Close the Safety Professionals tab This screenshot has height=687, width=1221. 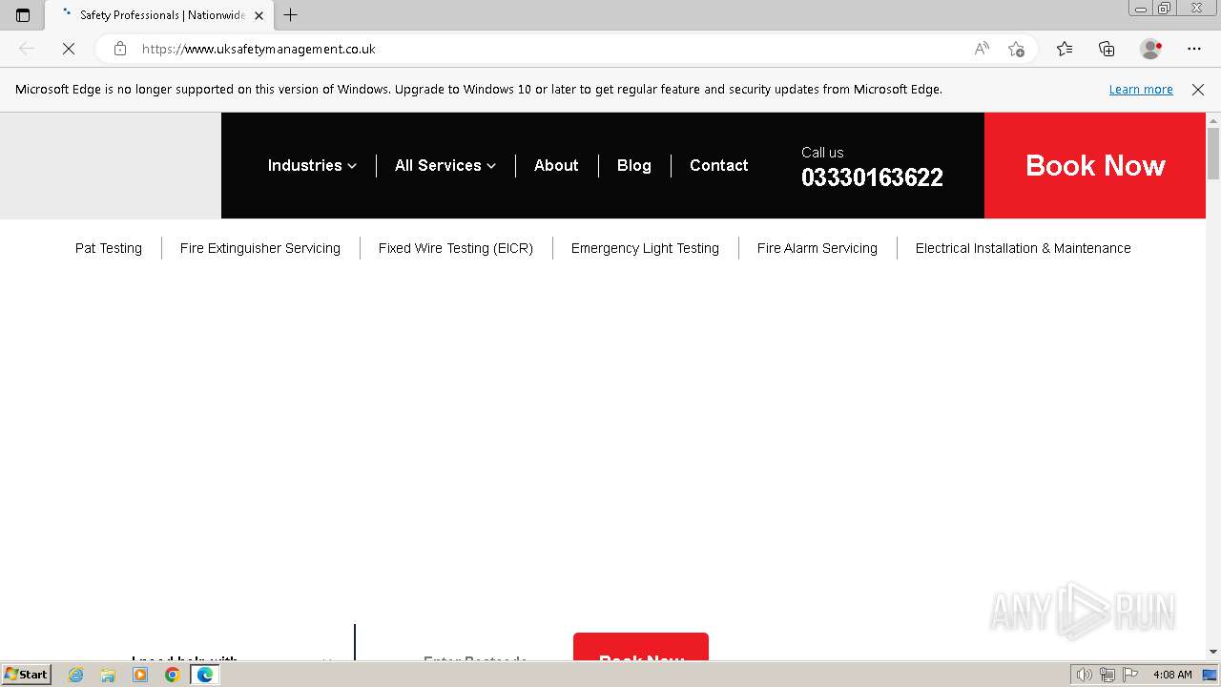click(x=259, y=15)
